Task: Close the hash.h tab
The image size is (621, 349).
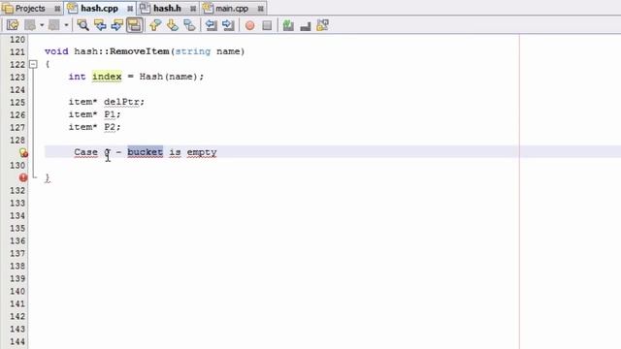Action: tap(193, 9)
